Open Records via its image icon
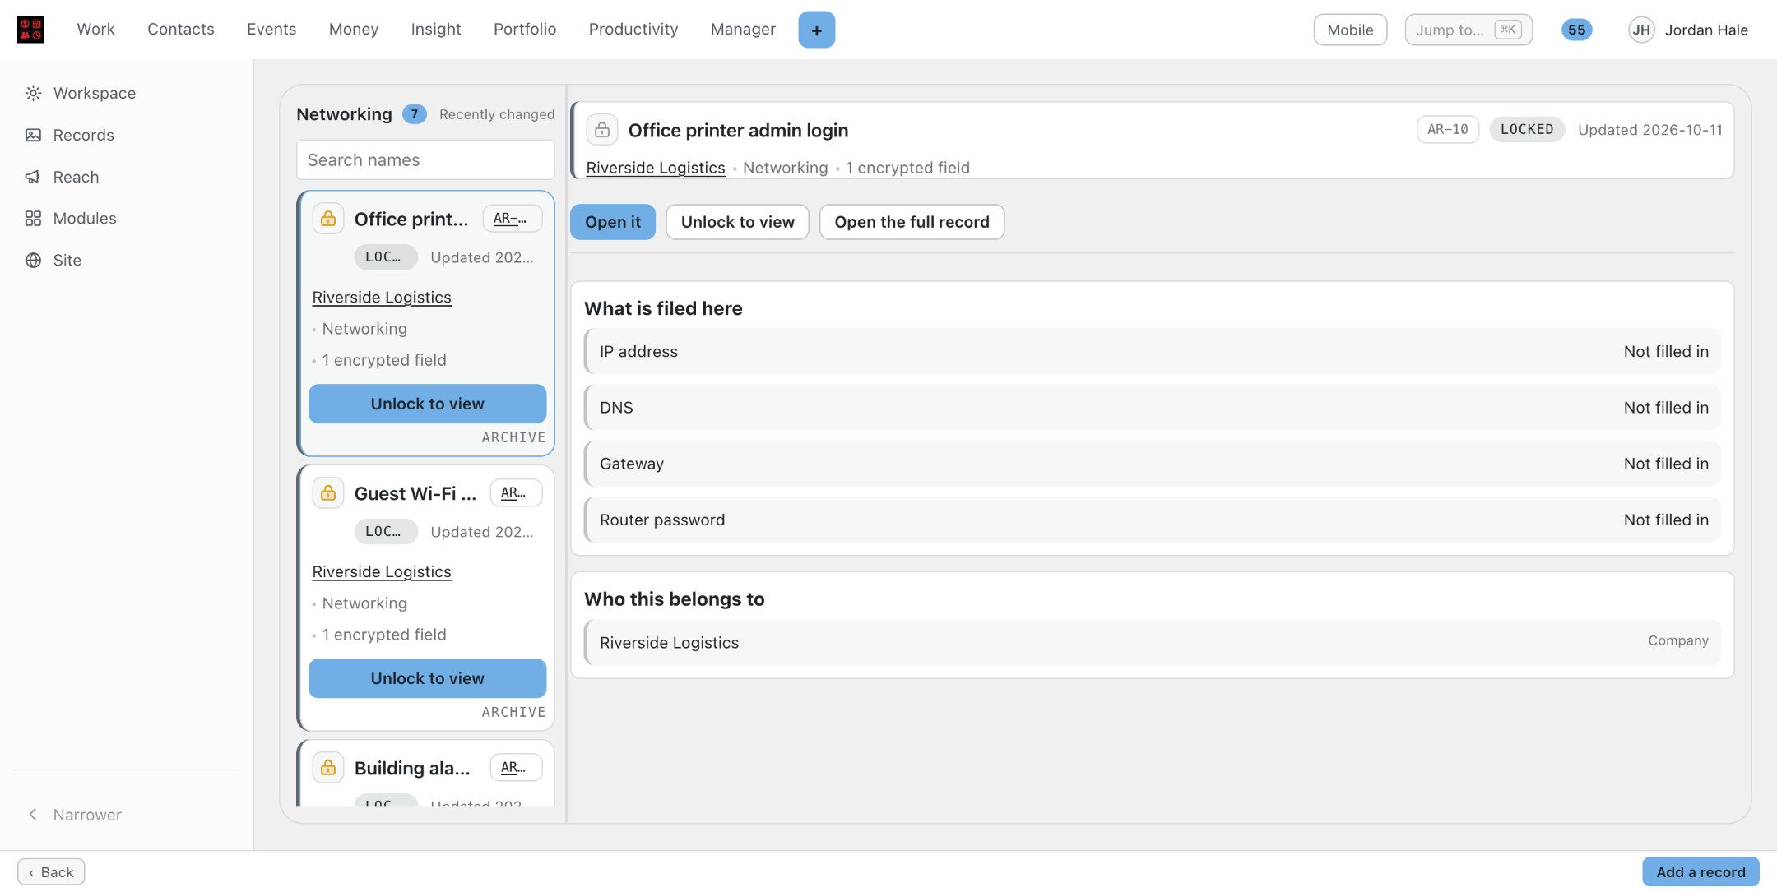Screen dimensions: 1777x892 click(x=33, y=135)
